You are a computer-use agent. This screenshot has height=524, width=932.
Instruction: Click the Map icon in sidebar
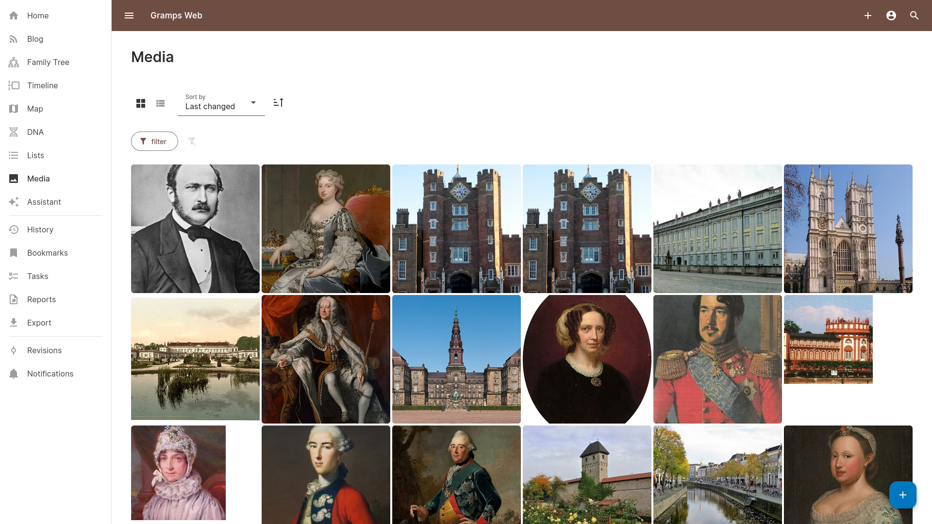tap(14, 109)
